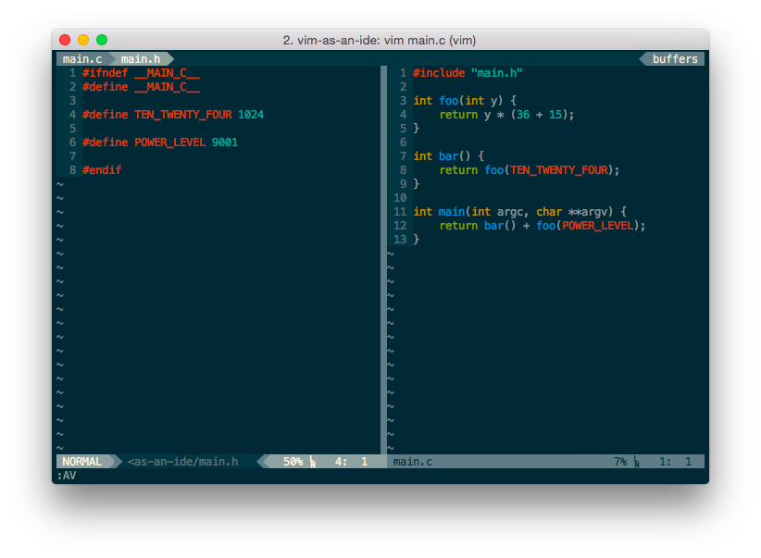
Task: Click the yellow minimize window button
Action: tap(83, 40)
